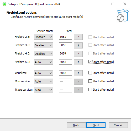This screenshot has height=131, width=131.
Task: Open the help button for Firebird 2.5 port
Action: [78, 37]
